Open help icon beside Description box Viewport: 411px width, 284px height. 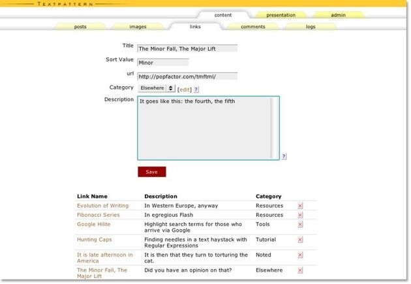(x=284, y=156)
